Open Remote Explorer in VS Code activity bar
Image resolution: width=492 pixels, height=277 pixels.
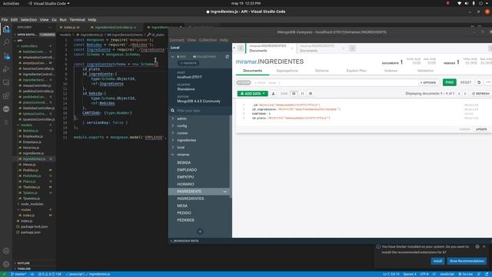point(6,82)
